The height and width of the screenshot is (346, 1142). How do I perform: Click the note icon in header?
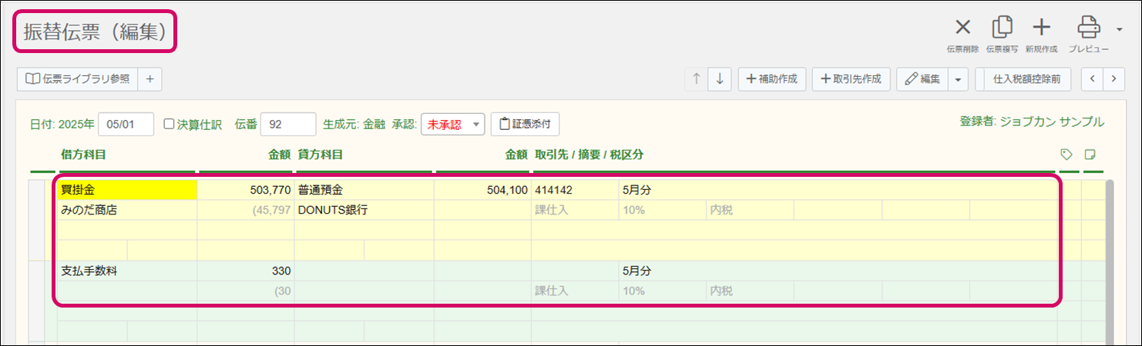1090,155
